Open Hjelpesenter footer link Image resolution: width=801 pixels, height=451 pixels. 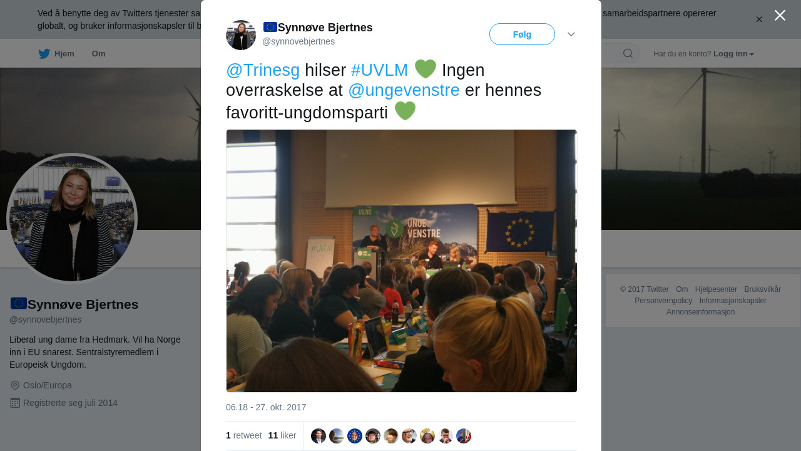point(716,289)
